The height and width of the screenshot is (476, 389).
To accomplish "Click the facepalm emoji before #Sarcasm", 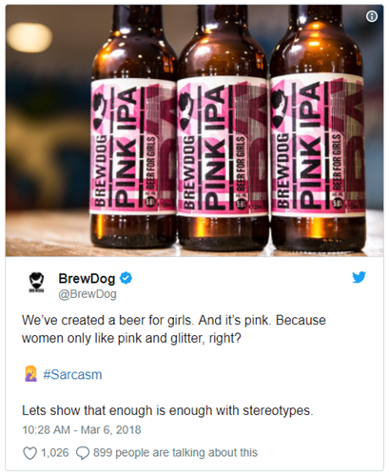I will click(30, 374).
